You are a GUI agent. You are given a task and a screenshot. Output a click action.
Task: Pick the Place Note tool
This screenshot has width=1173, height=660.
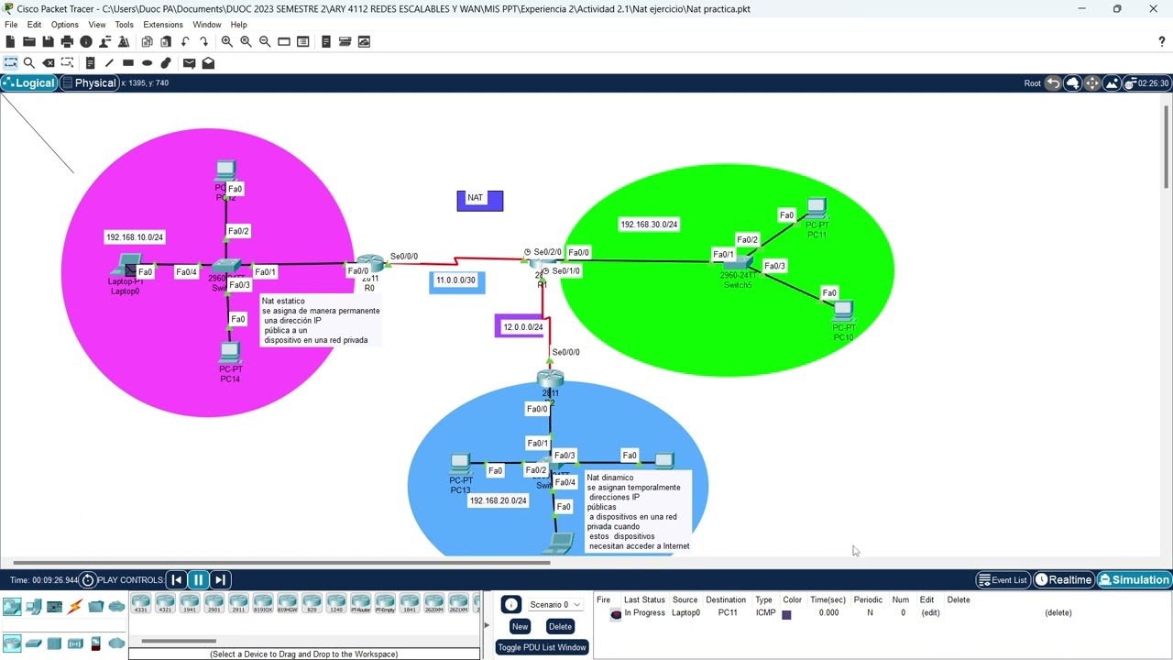click(x=90, y=63)
